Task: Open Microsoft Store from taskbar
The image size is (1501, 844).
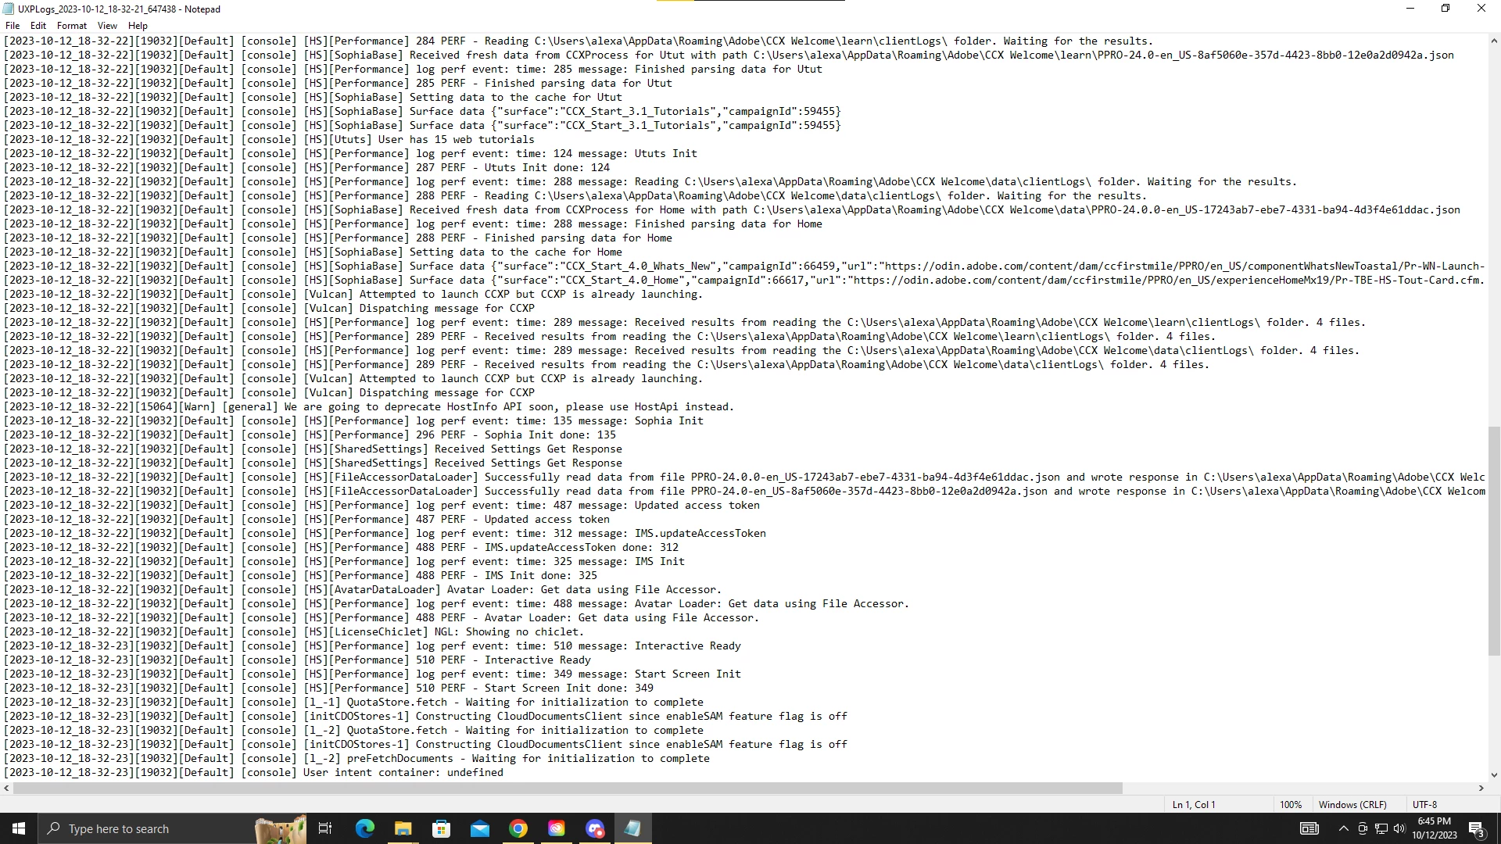Action: 441,828
